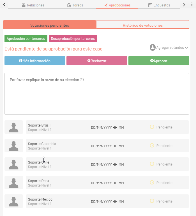Switch to the Relaciones tab
196x216 pixels.
pos(33,5)
